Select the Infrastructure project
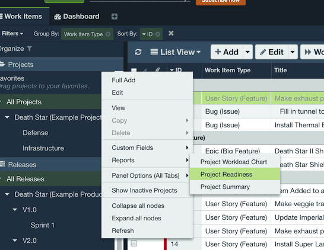Viewport: 324px width, 250px height. (43, 148)
